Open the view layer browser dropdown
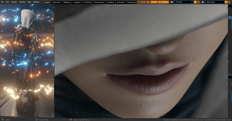The image size is (232, 121). pos(203,2)
